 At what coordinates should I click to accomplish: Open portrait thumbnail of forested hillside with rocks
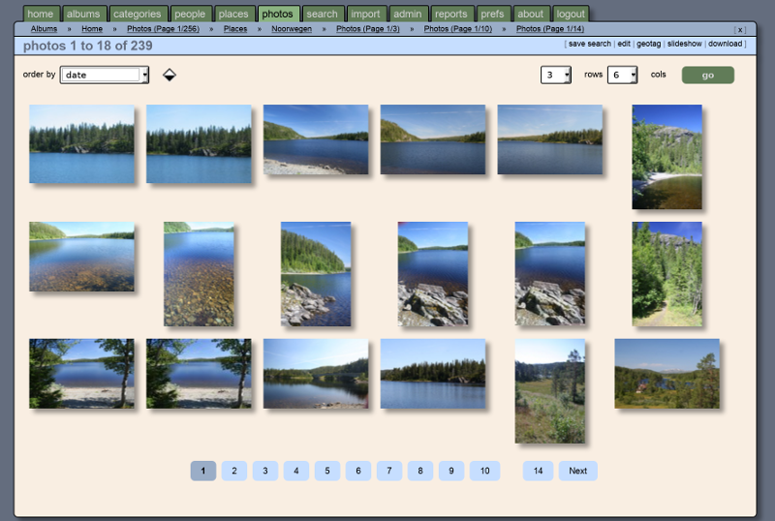tap(316, 274)
